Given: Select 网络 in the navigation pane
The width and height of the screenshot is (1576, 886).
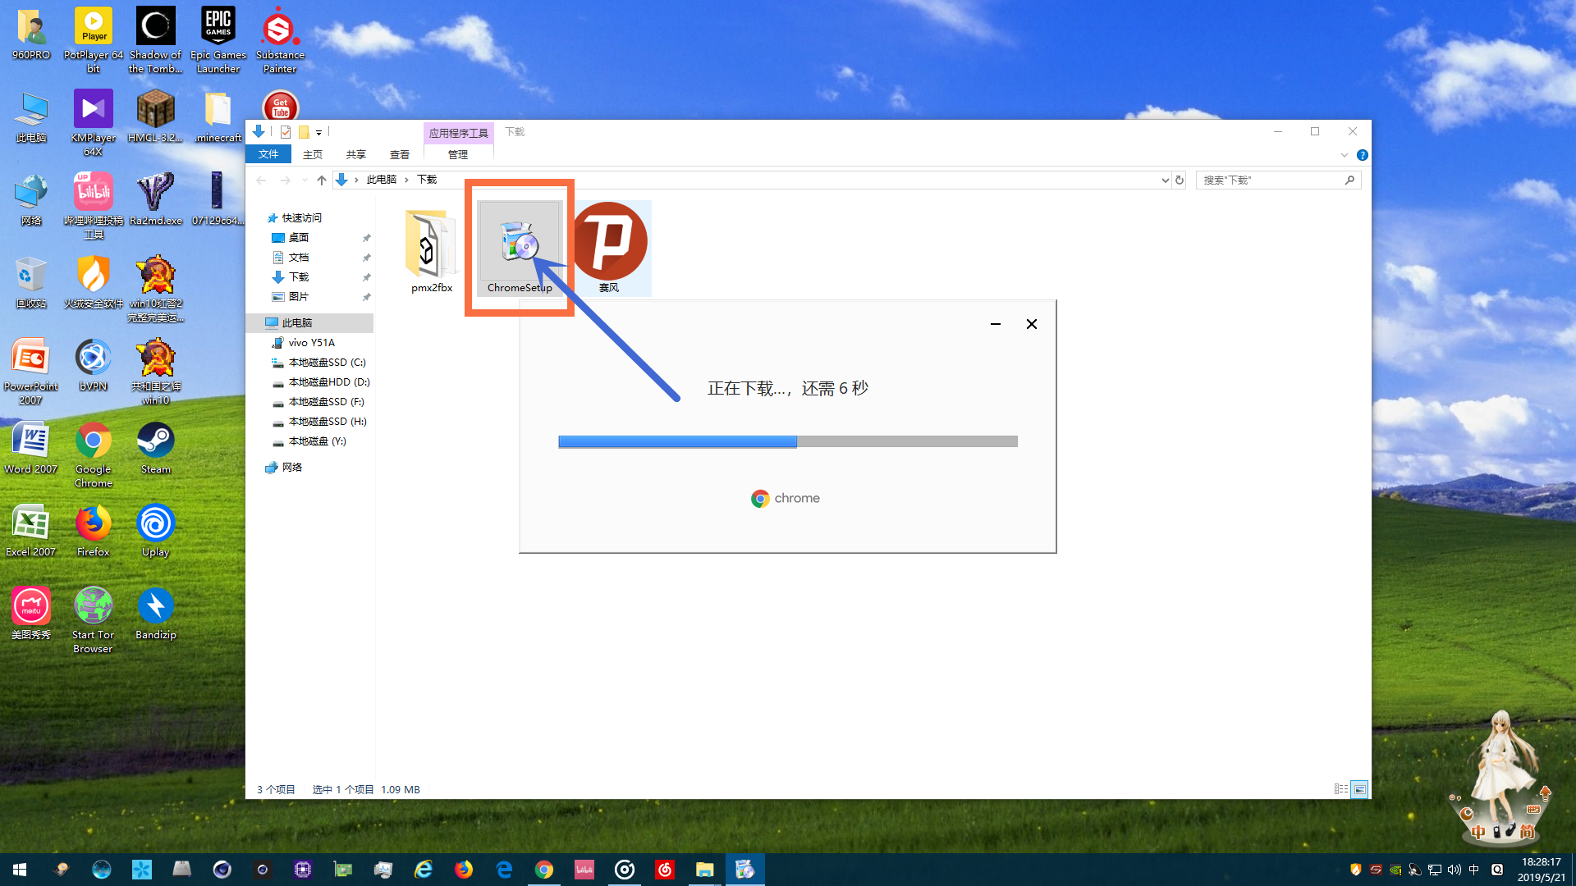Looking at the screenshot, I should tap(292, 468).
